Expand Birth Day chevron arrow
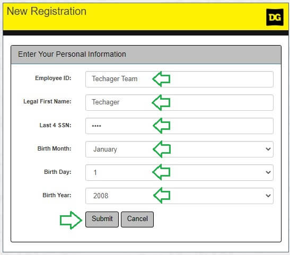The image size is (290, 255). click(x=268, y=172)
